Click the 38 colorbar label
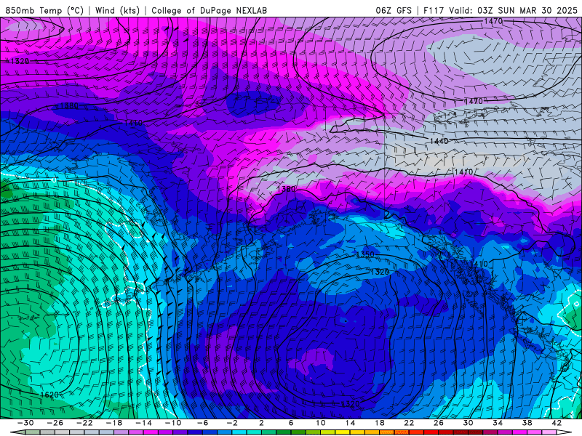582x436 pixels. click(527, 423)
